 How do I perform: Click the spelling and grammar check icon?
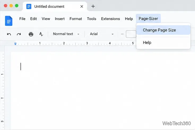(x=41, y=34)
